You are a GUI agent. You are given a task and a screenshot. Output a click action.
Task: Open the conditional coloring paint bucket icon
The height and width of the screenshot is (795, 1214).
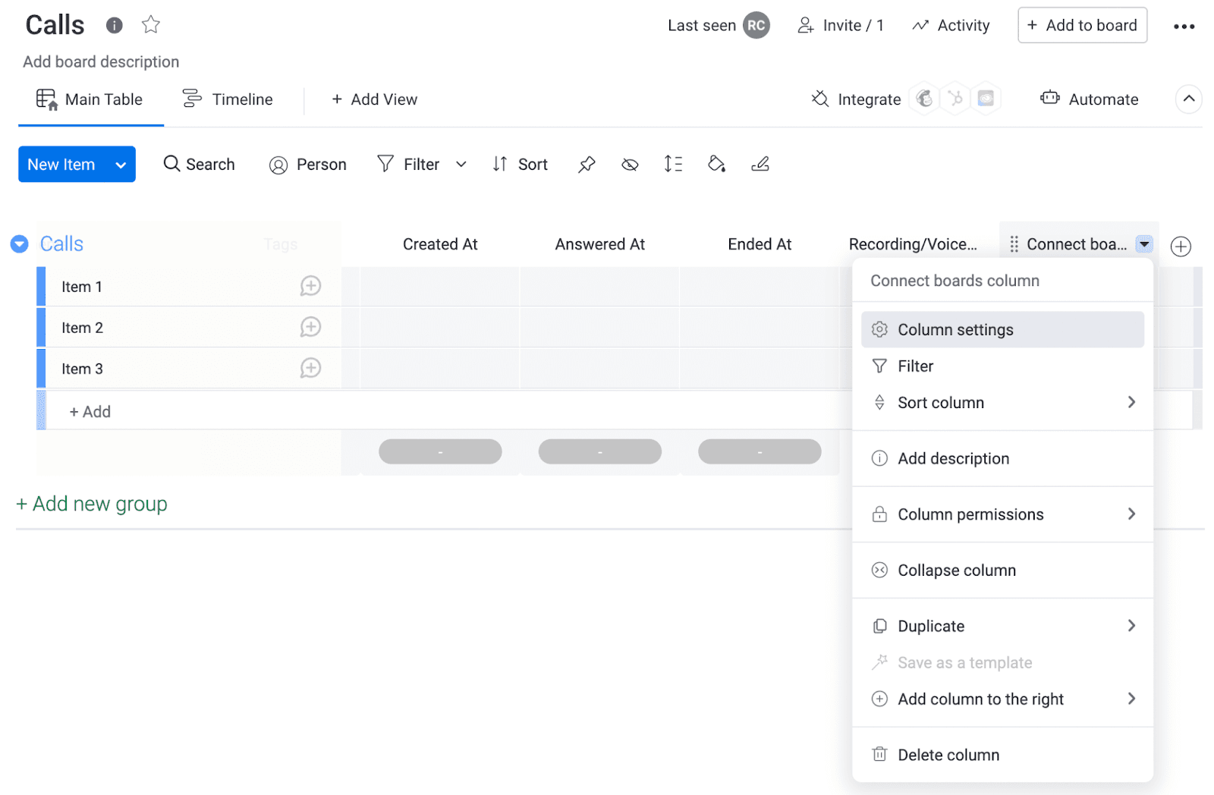(x=716, y=165)
